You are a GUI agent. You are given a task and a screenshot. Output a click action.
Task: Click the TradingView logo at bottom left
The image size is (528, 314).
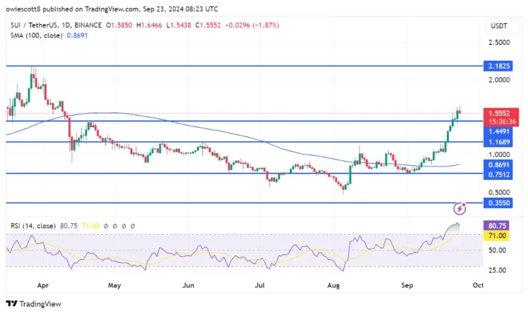point(34,304)
